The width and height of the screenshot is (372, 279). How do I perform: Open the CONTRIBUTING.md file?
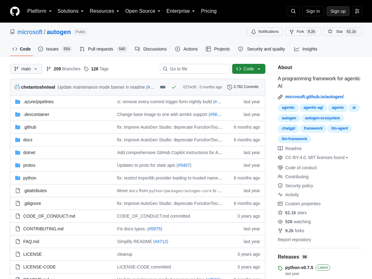pyautogui.click(x=43, y=229)
